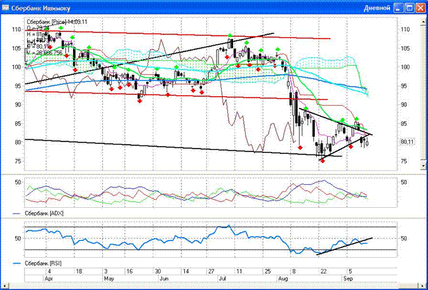Click the Sep month label on time axis
Image resolution: width=428 pixels, height=290 pixels.
[x=347, y=279]
